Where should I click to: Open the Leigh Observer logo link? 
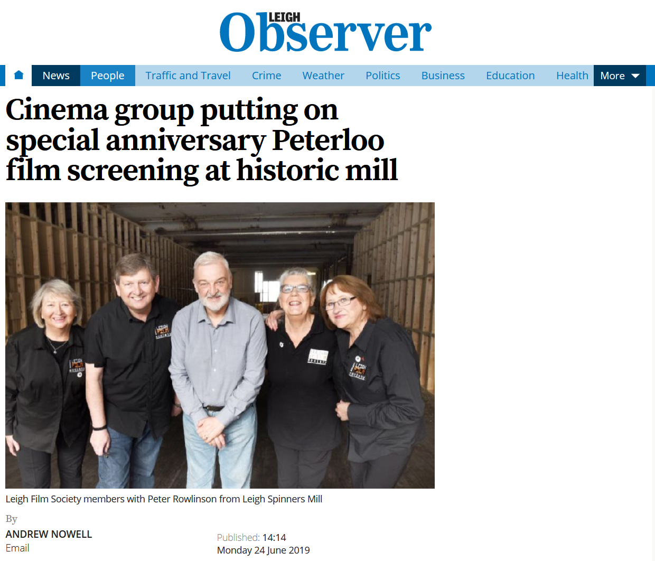[x=325, y=32]
